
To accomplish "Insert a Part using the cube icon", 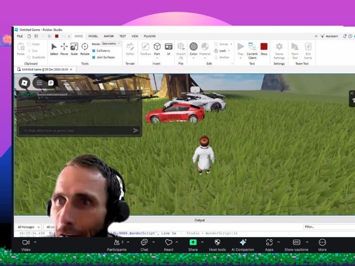I will click(x=157, y=47).
